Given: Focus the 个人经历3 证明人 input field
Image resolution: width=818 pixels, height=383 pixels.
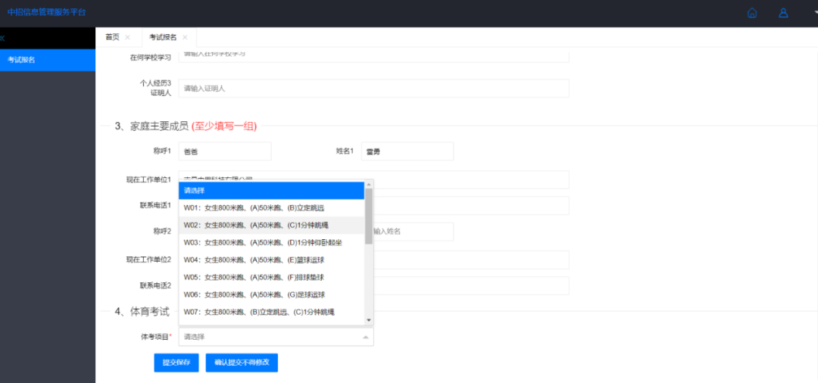Looking at the screenshot, I should 373,89.
